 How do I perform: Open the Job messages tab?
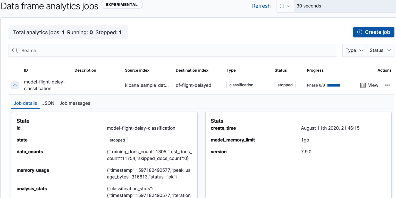(75, 103)
